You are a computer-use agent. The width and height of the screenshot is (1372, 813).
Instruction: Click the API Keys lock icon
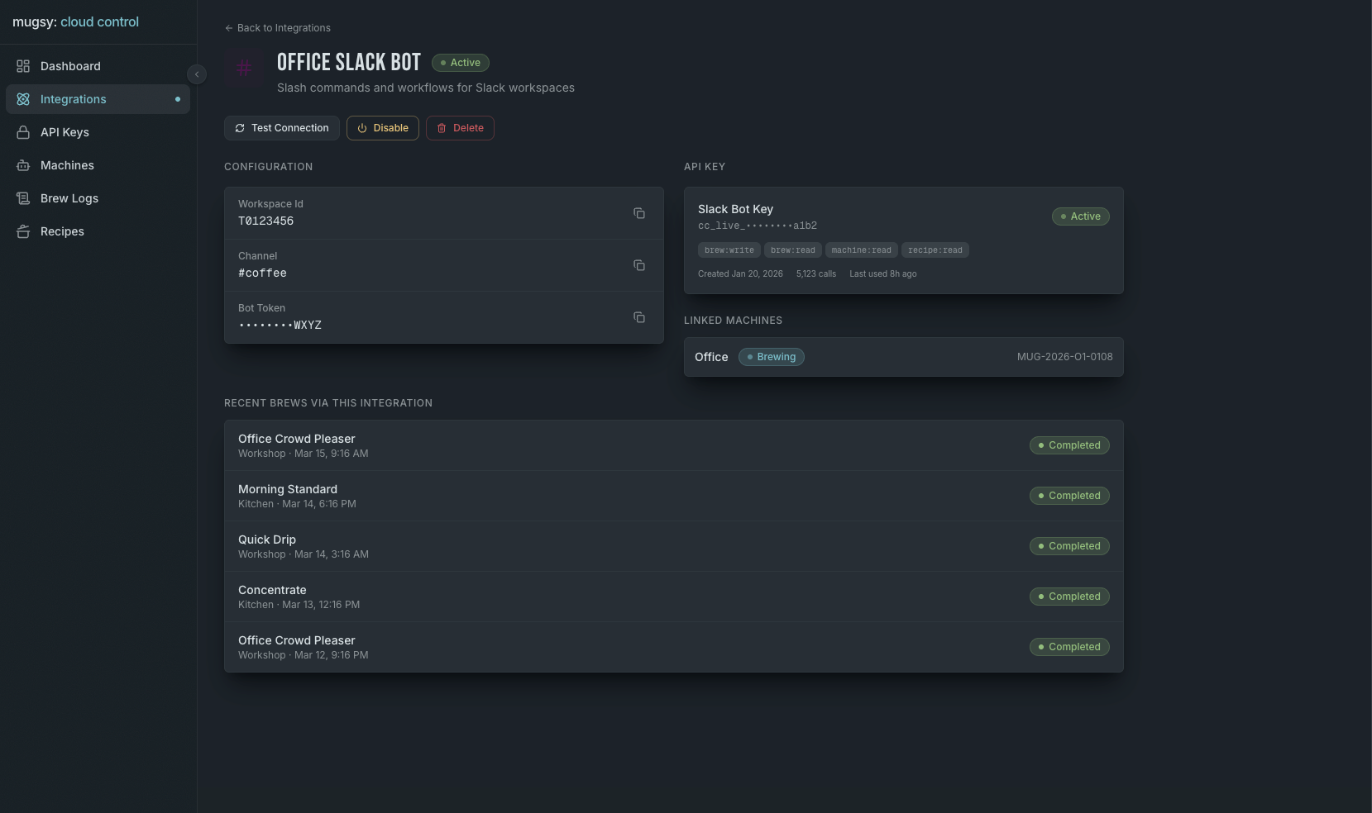pos(23,132)
